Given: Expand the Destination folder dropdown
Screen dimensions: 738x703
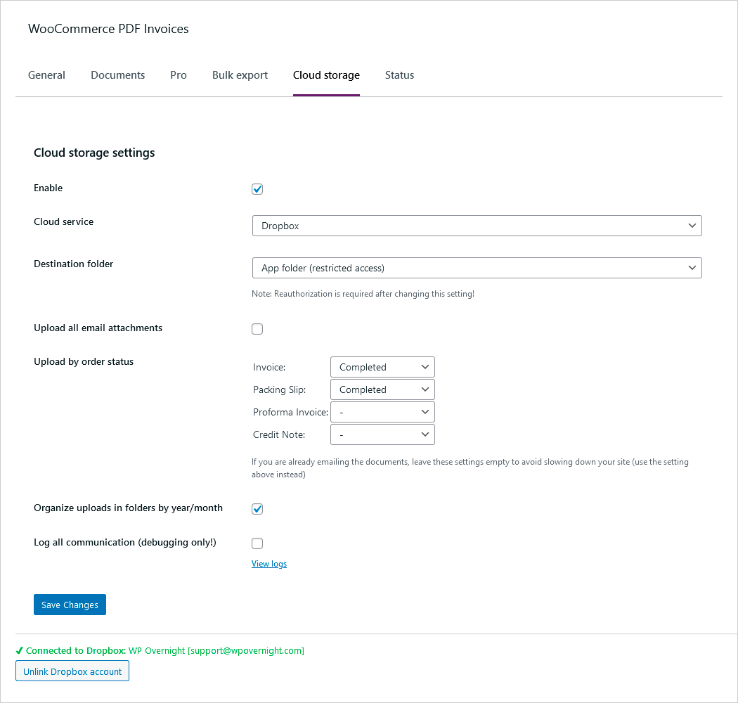Looking at the screenshot, I should point(477,268).
